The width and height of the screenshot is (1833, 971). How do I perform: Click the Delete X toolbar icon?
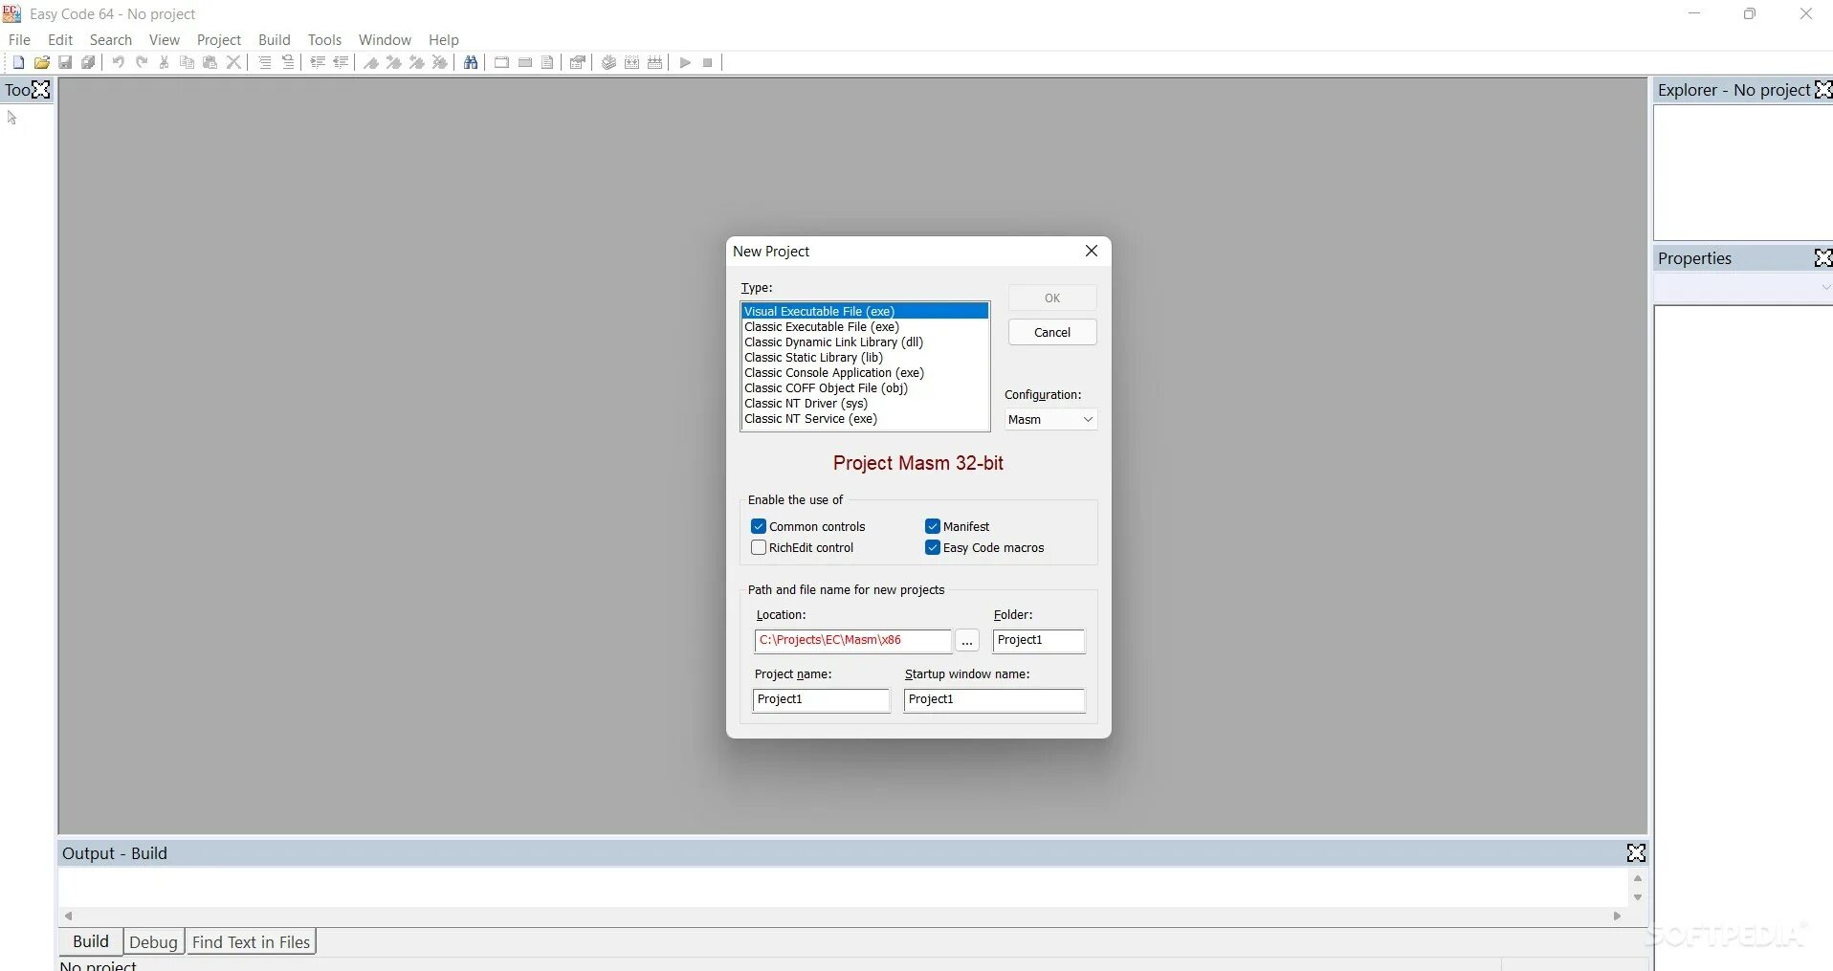pyautogui.click(x=233, y=63)
